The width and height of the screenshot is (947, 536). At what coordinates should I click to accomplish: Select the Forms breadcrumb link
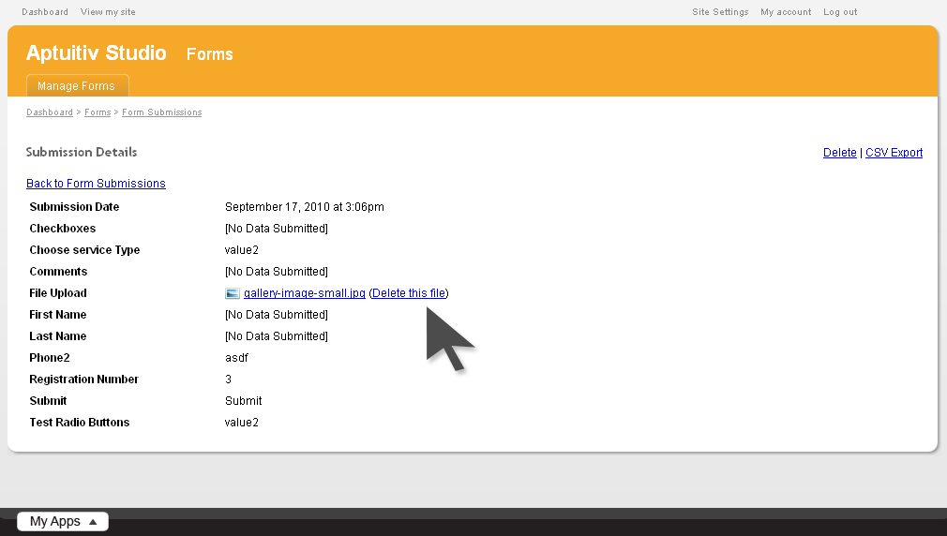[x=98, y=112]
